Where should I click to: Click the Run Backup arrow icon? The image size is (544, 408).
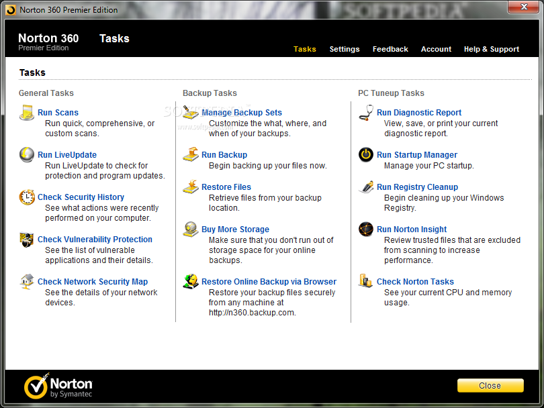[191, 154]
